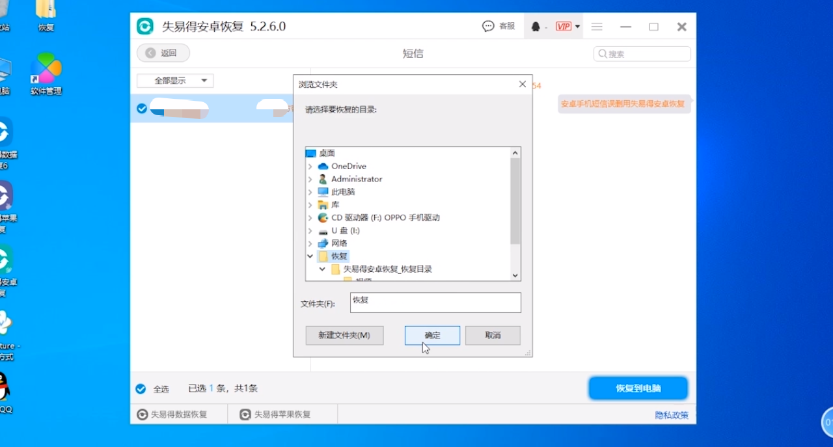Close the 浏览文件夹 dialog
The width and height of the screenshot is (833, 447).
pyautogui.click(x=522, y=85)
